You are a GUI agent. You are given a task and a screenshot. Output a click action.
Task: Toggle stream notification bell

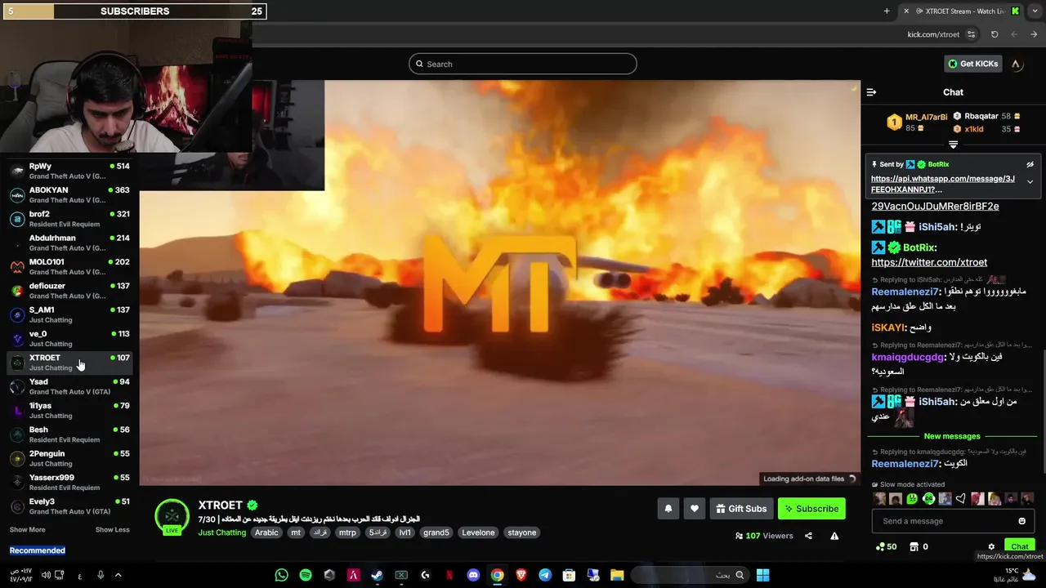[x=668, y=508]
